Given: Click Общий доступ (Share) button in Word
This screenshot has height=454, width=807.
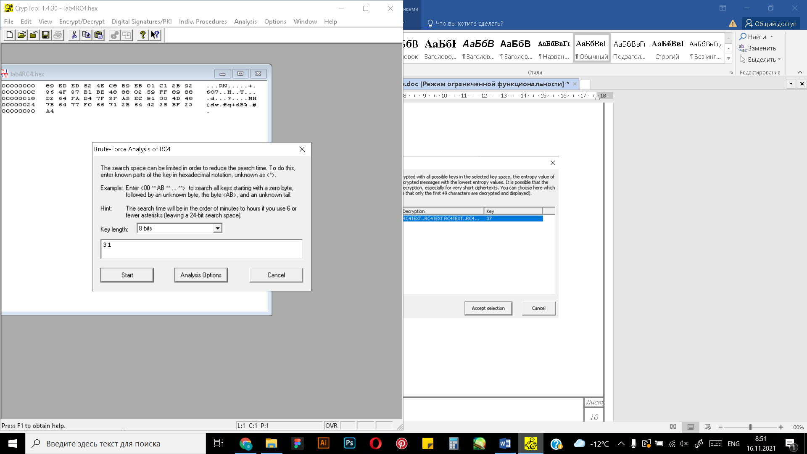Looking at the screenshot, I should [x=771, y=24].
